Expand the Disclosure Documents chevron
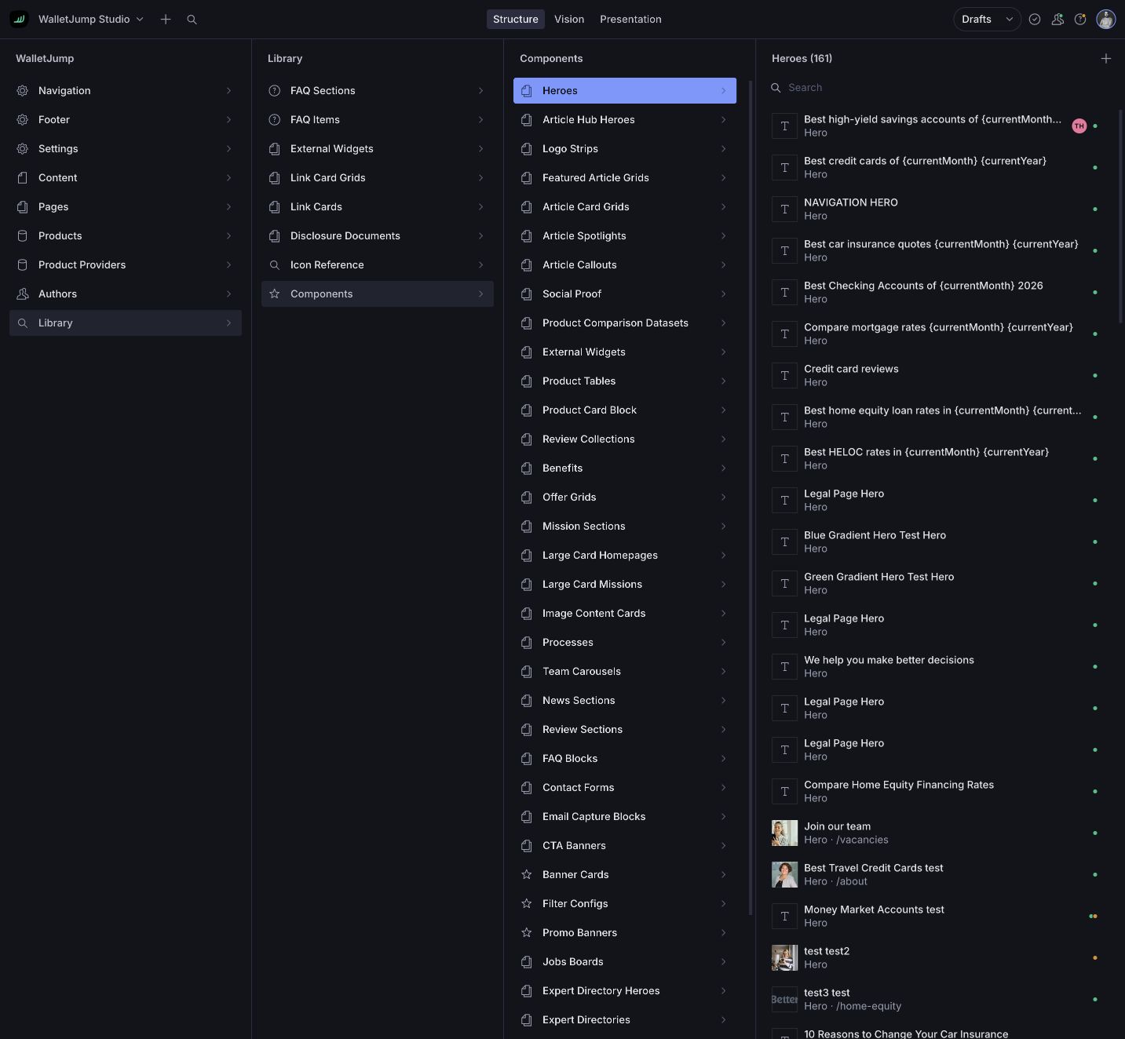This screenshot has width=1125, height=1039. pyautogui.click(x=480, y=235)
